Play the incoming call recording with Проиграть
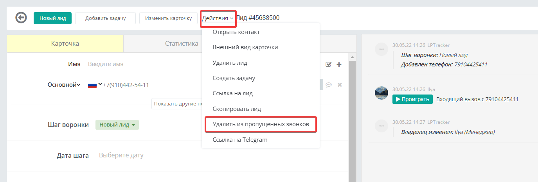 point(412,99)
